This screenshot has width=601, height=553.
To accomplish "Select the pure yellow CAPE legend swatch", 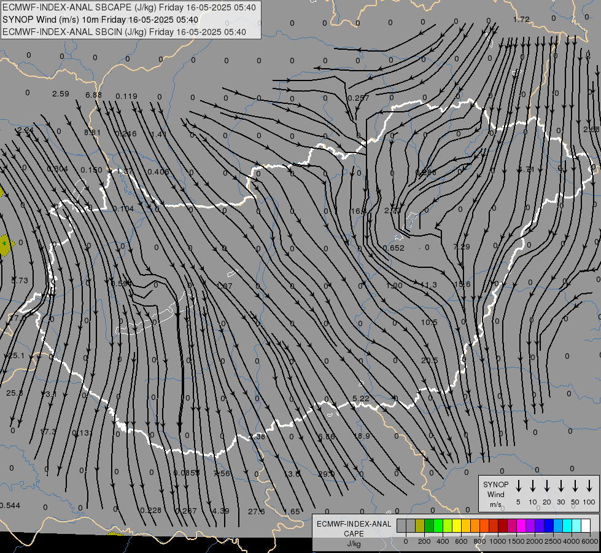I will coord(457,525).
